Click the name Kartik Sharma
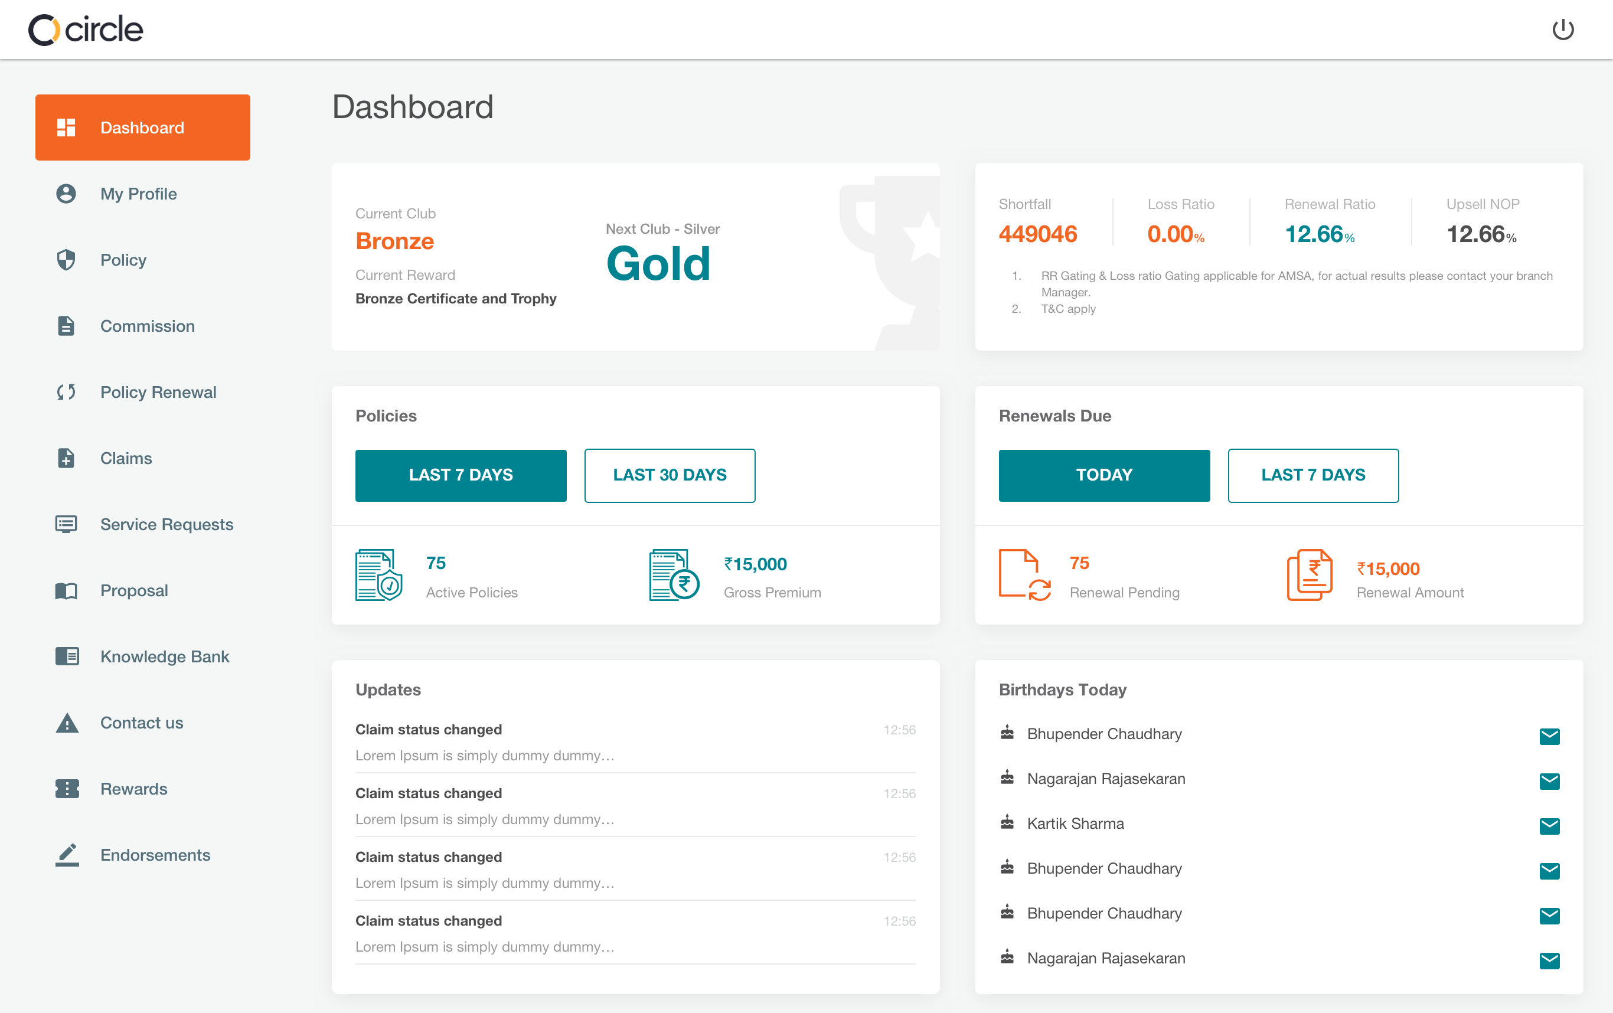 (x=1075, y=824)
